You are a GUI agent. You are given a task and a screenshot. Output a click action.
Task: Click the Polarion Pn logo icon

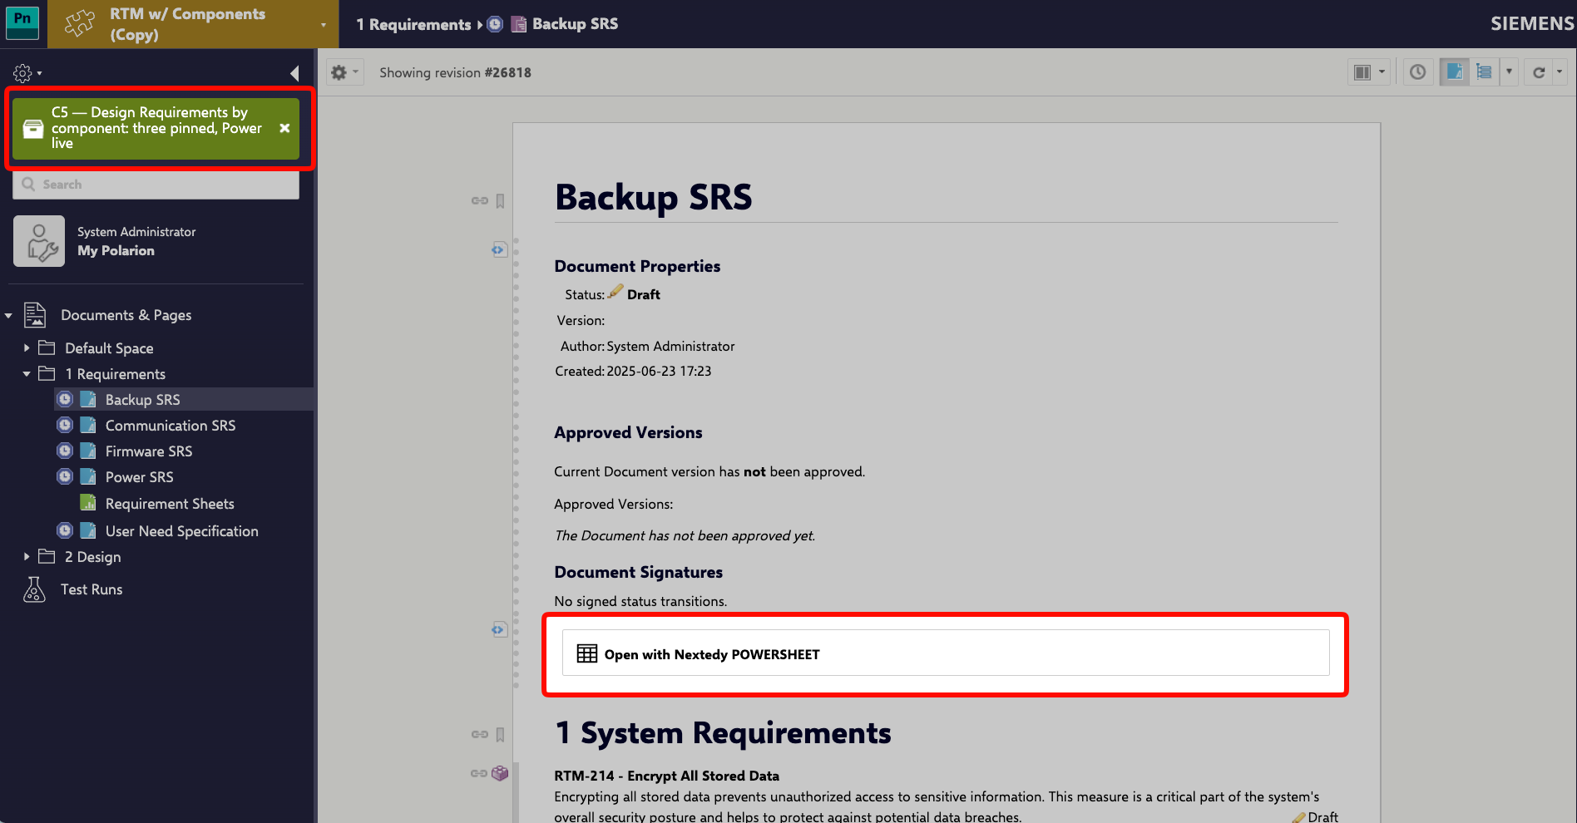click(22, 23)
